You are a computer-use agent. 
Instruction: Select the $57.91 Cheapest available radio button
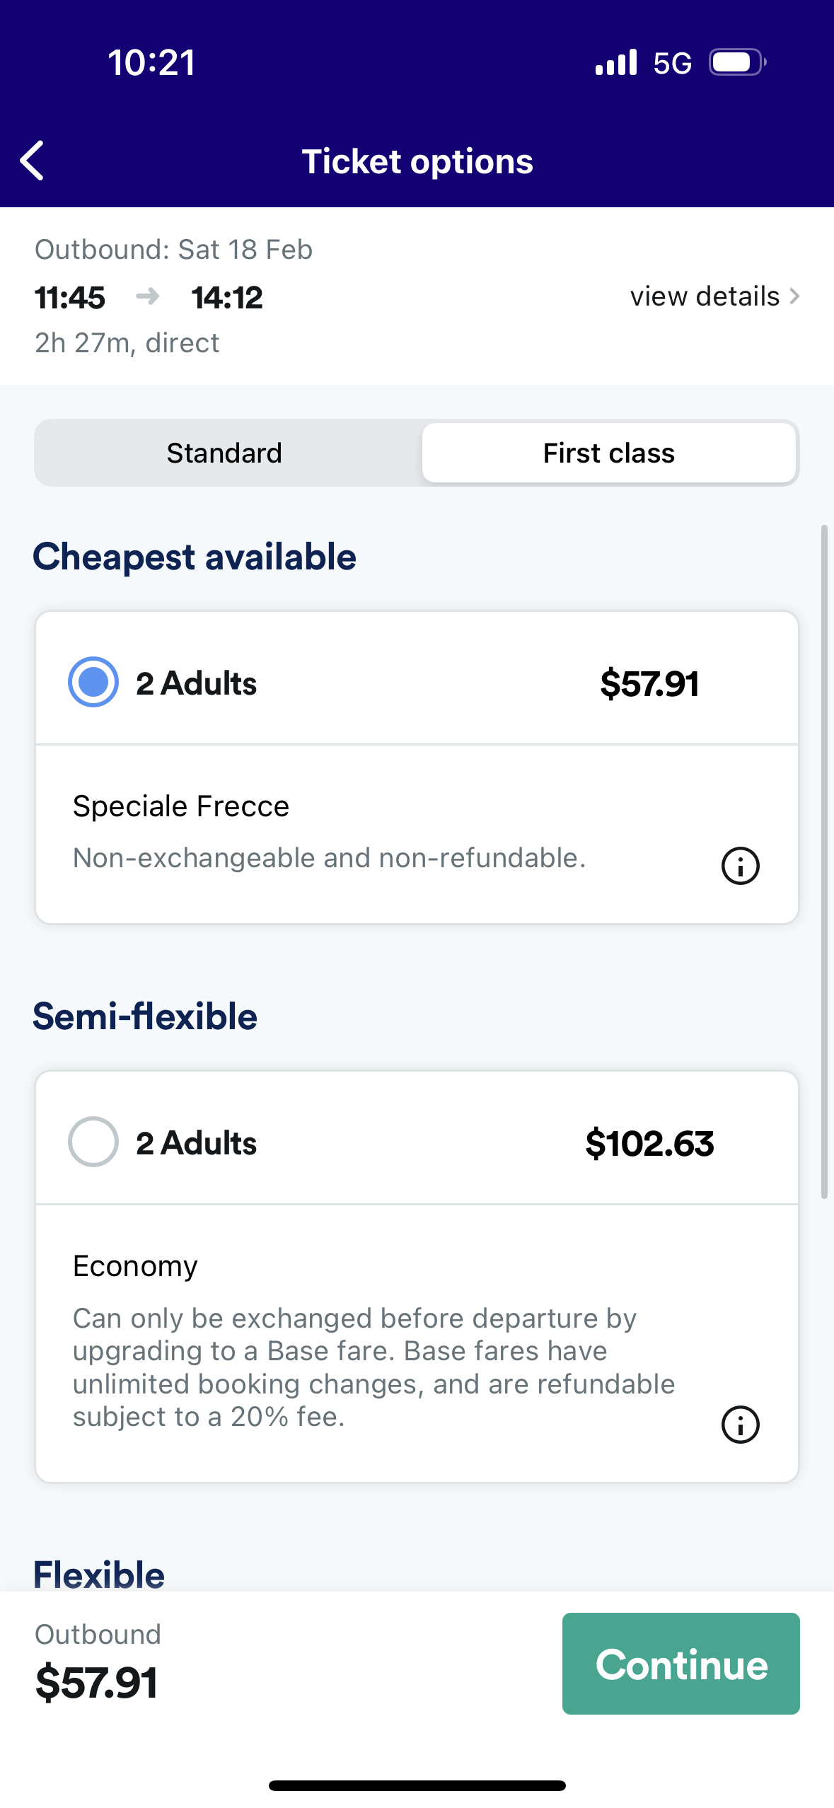tap(93, 682)
